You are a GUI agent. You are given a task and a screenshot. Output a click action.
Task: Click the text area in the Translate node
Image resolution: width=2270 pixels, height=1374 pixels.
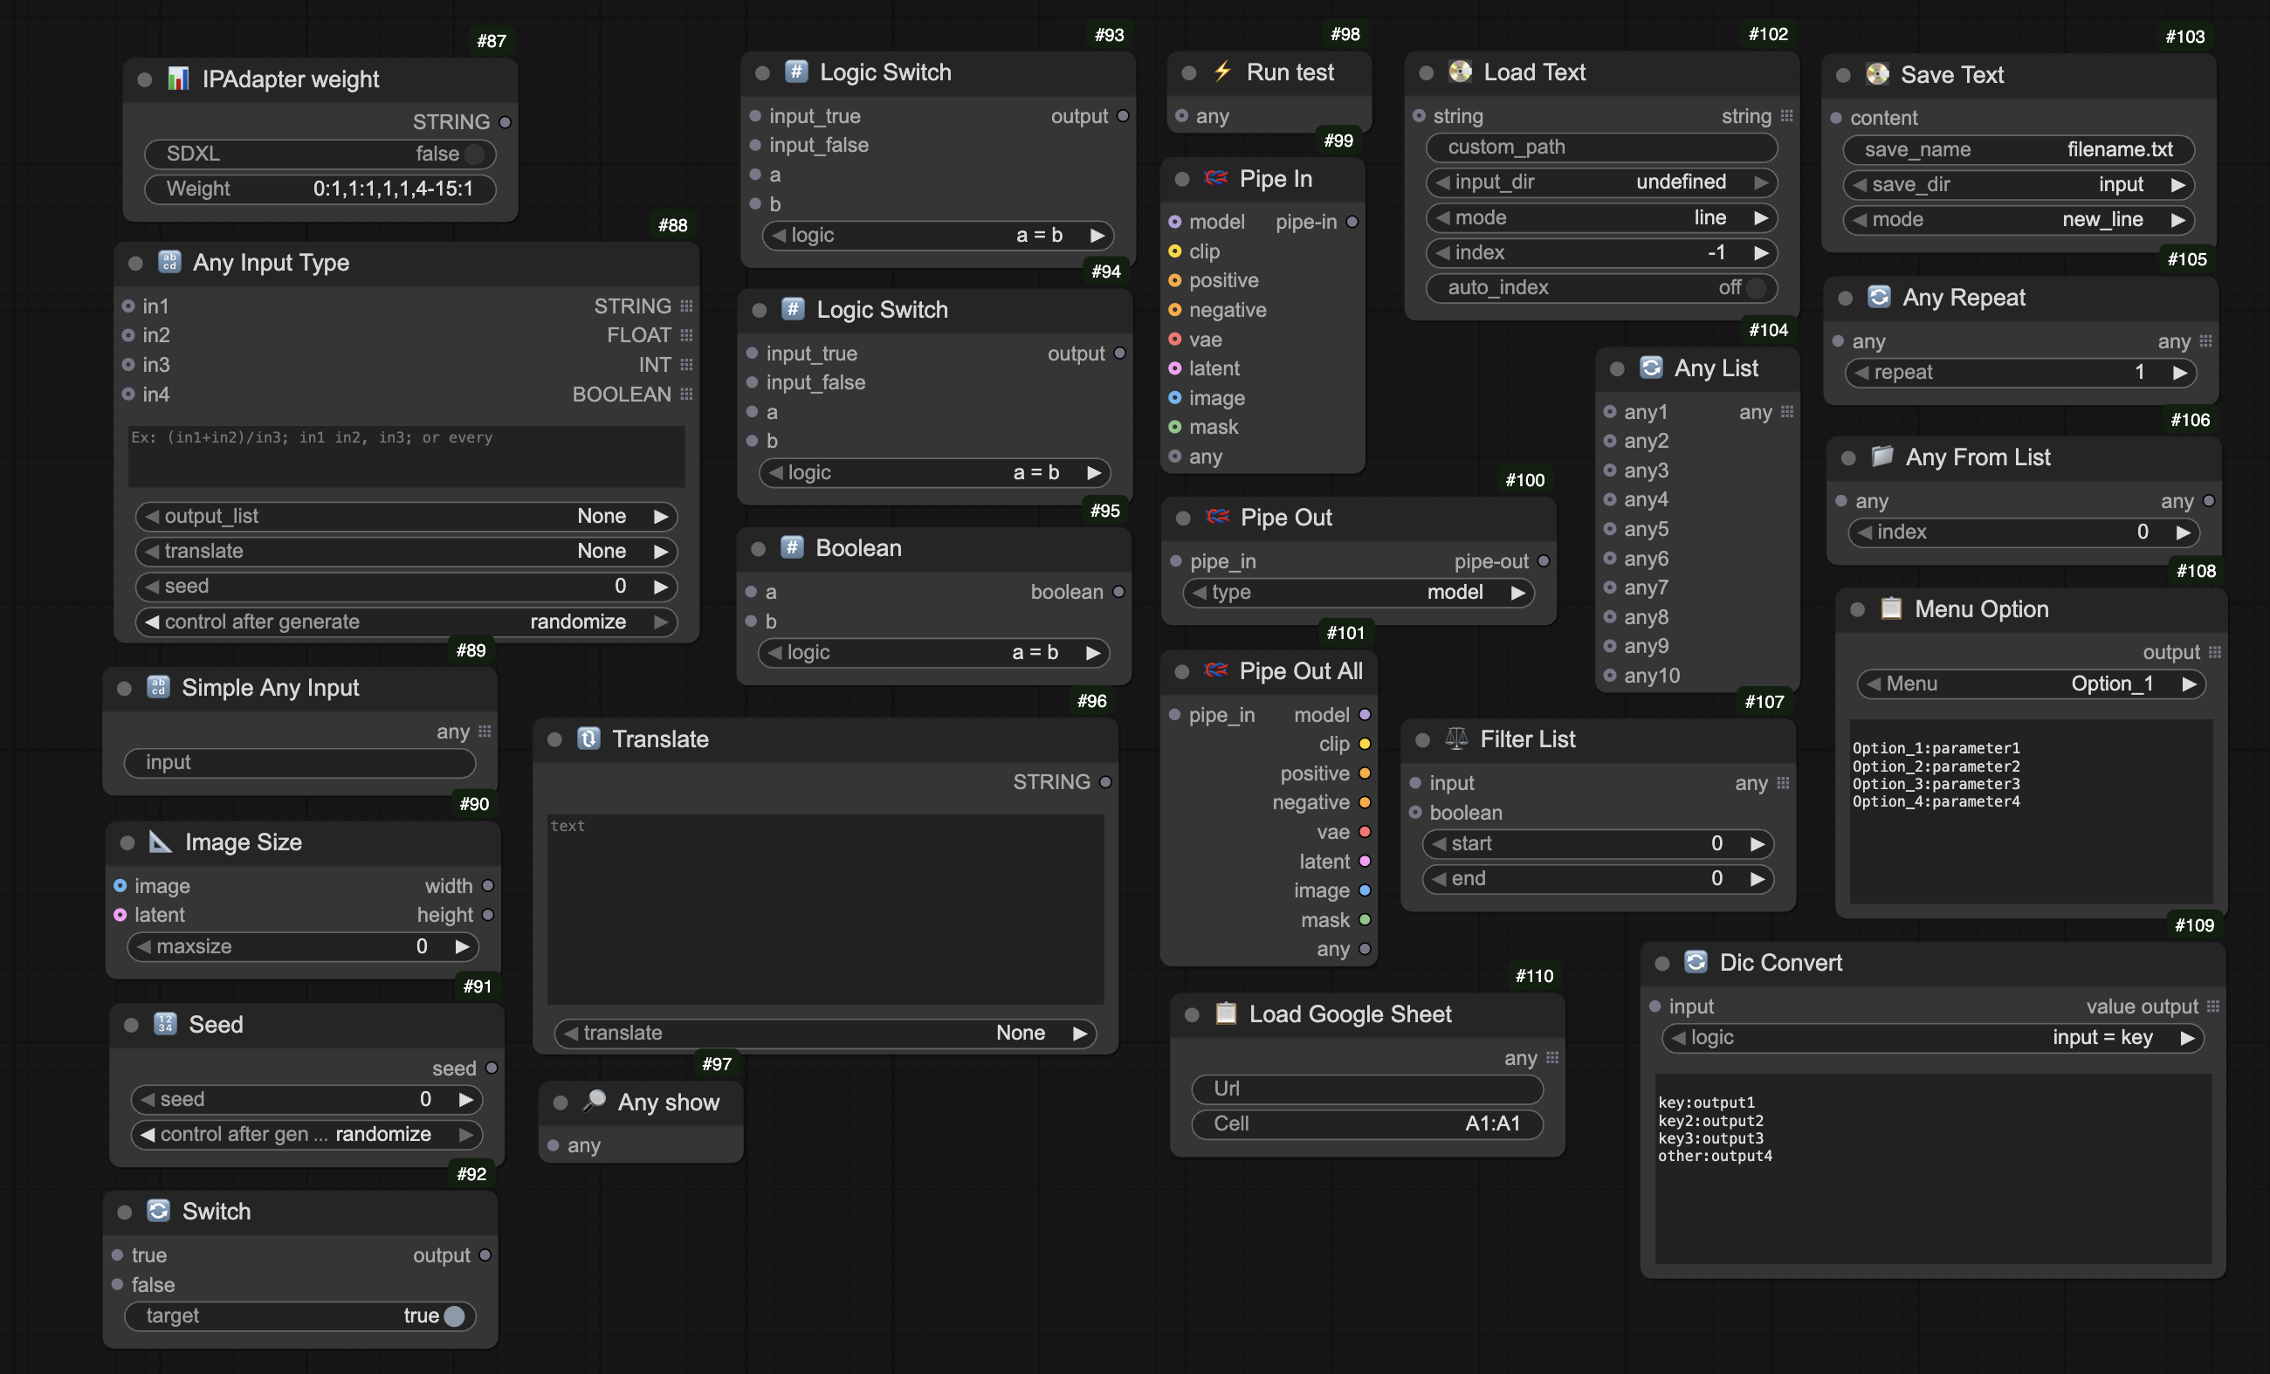(x=825, y=909)
